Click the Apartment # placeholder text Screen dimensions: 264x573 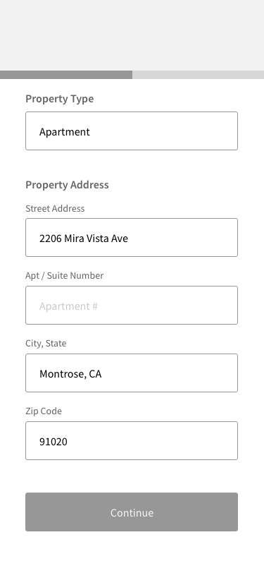point(68,306)
